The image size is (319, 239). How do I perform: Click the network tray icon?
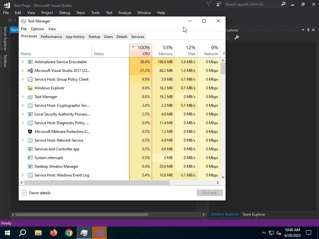(271, 233)
